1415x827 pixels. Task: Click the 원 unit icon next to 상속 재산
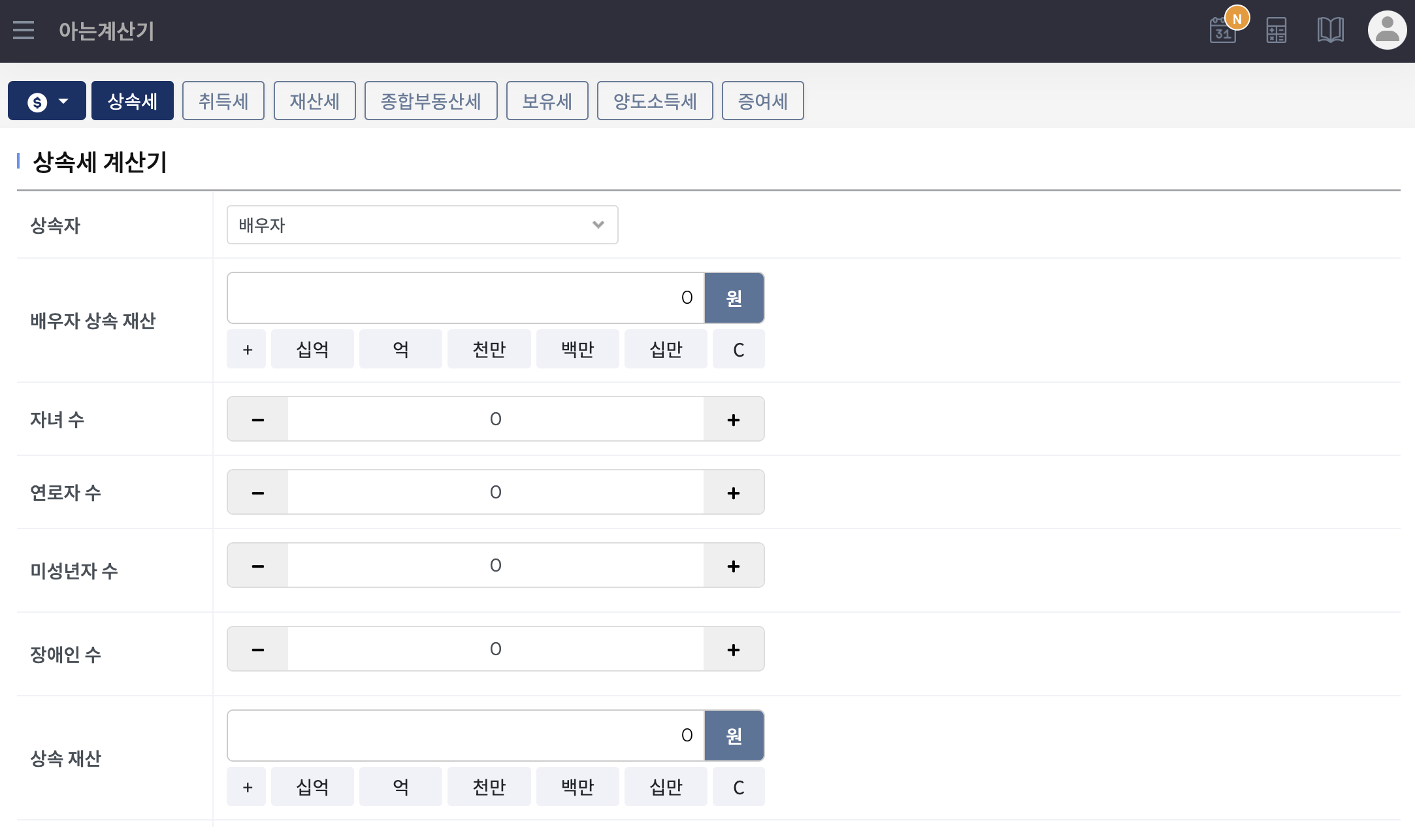click(x=734, y=735)
